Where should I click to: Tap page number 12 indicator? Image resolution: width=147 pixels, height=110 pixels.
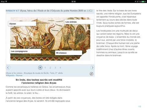click(x=140, y=106)
